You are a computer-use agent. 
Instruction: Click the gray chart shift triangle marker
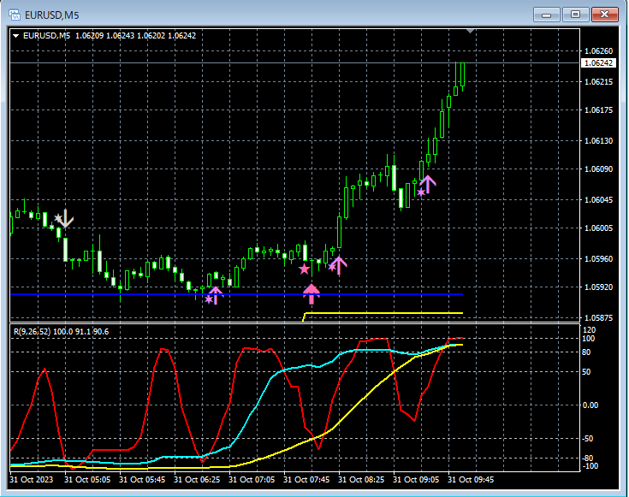[471, 31]
